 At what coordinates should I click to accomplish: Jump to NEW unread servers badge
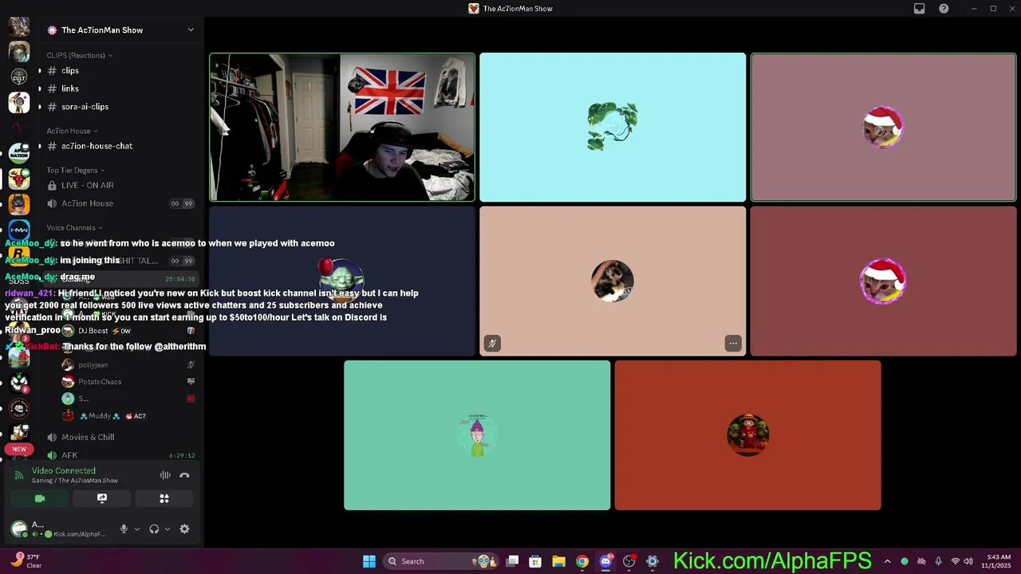(x=19, y=450)
